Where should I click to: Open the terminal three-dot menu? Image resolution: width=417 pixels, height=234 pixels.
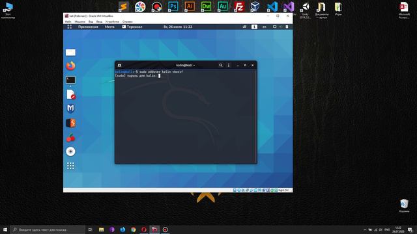(229, 65)
